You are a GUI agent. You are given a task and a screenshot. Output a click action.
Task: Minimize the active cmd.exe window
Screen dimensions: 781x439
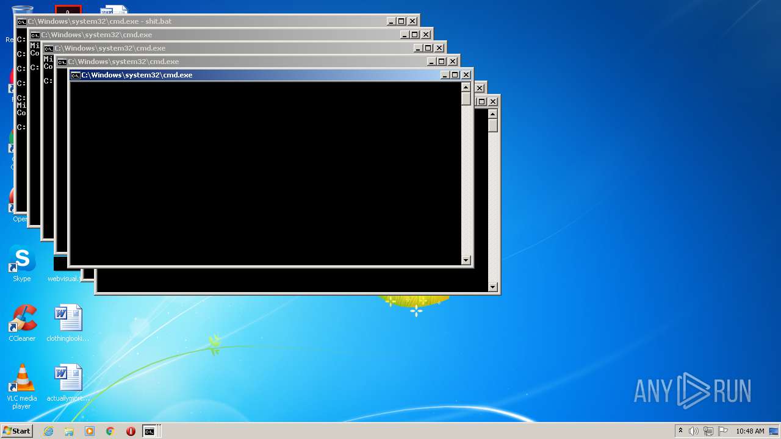[x=445, y=75]
